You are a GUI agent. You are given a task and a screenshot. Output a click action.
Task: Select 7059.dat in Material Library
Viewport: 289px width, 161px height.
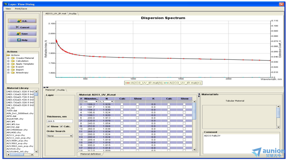(12, 111)
